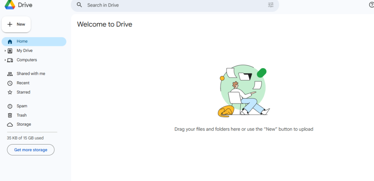Go to Home in sidebar

34,42
